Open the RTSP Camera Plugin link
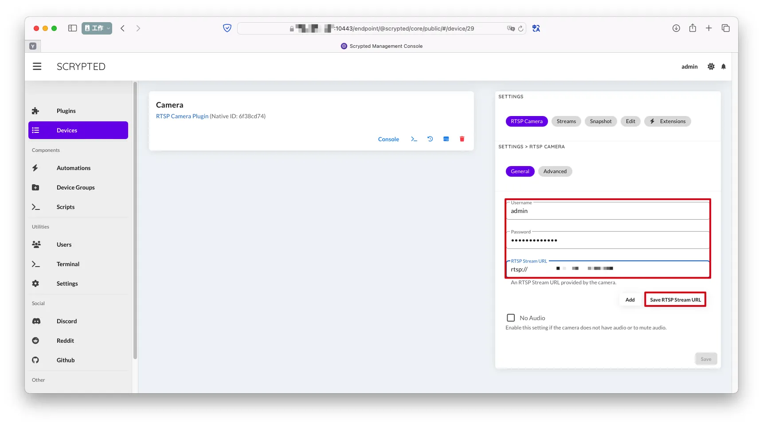Image resolution: width=763 pixels, height=426 pixels. [182, 116]
